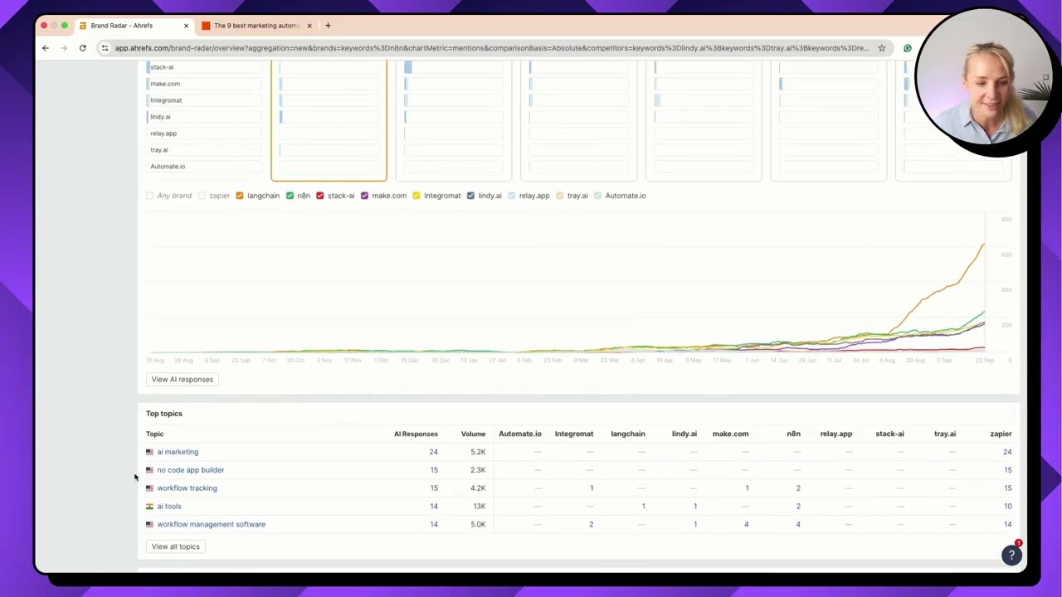
Task: Select relay.app row in brand list
Action: pos(204,133)
